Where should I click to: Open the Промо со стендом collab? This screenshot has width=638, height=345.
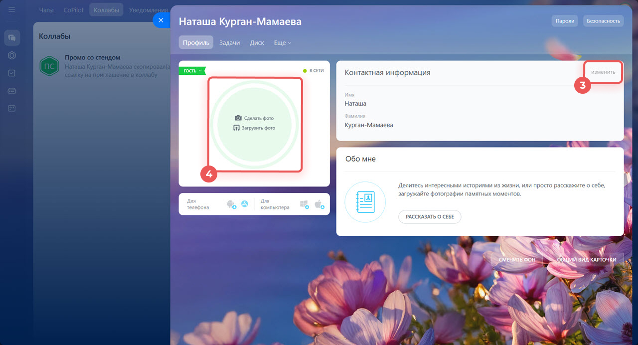[102, 66]
